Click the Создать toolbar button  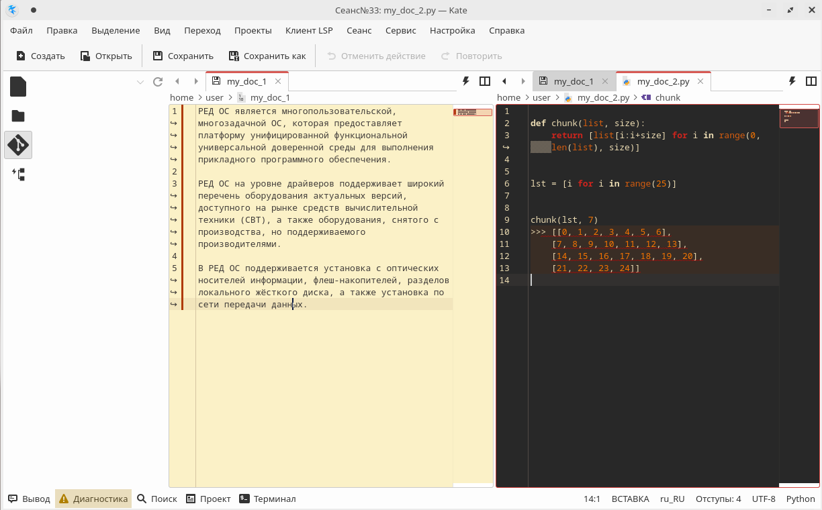click(41, 56)
